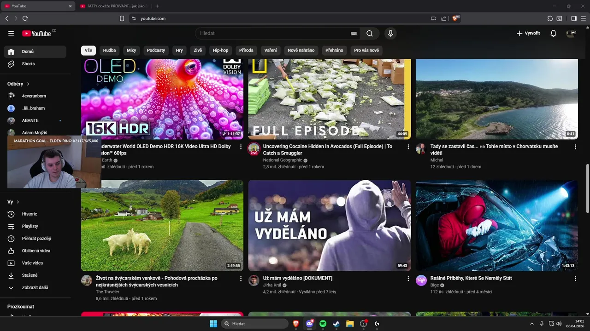This screenshot has width=590, height=331.
Task: Open Historie in the sidebar
Action: (x=35, y=214)
